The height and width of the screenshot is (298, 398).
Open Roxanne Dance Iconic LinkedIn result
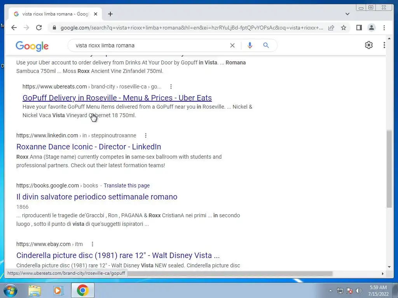click(89, 147)
